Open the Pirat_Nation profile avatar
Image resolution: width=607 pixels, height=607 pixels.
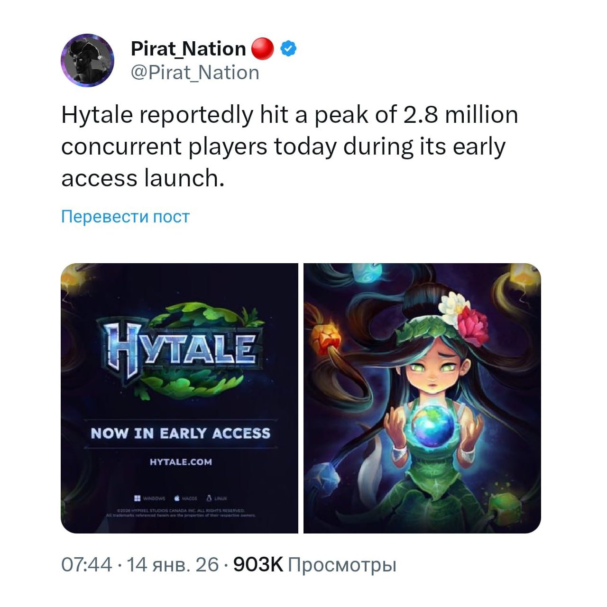(x=87, y=60)
